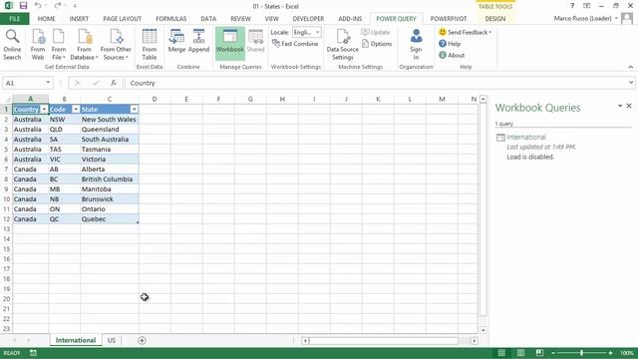Switch to Page Break Preview
Screen dimensions: 638x359
[x=539, y=353]
